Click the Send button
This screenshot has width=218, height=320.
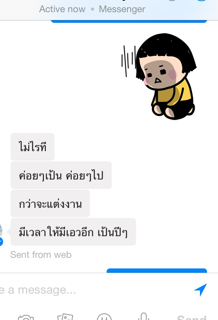[x=192, y=317]
